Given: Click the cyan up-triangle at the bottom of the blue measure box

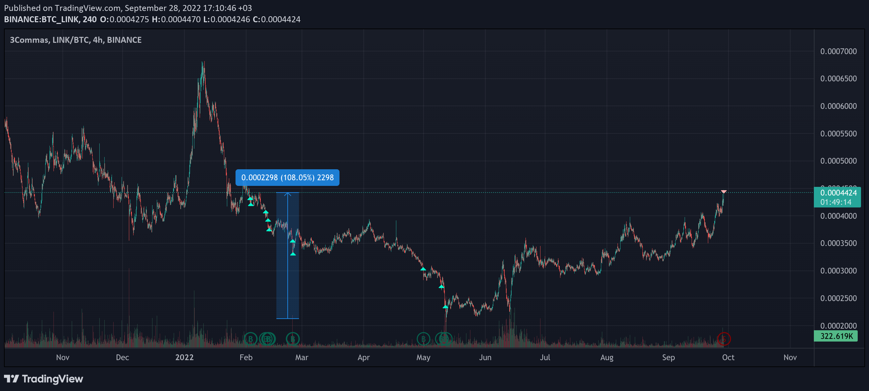Looking at the screenshot, I should point(293,254).
